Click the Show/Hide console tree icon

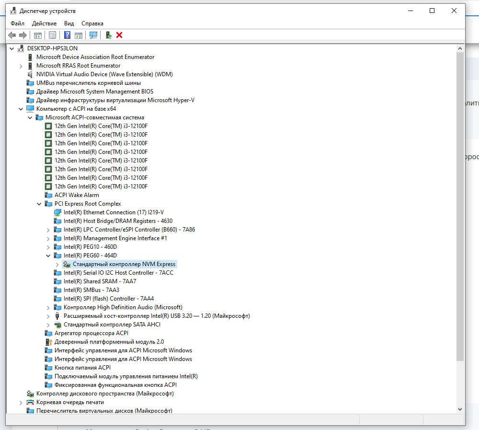point(37,35)
